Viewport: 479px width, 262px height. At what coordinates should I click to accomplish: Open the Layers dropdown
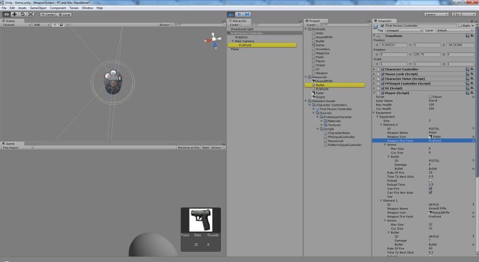[x=436, y=15]
